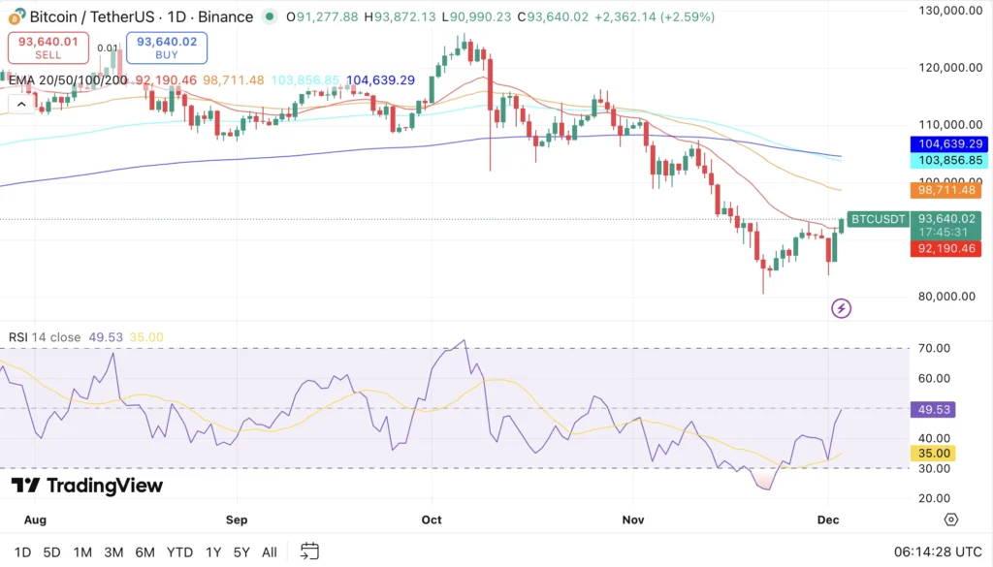Screen dimensions: 993x567
Task: Click the TradingView logo
Action: pyautogui.click(x=87, y=486)
